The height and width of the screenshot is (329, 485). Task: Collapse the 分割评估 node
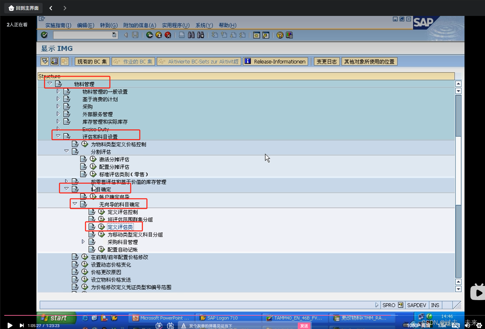click(x=67, y=151)
